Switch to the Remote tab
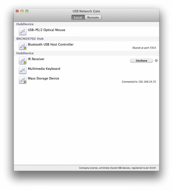This screenshot has width=173, height=190. [x=93, y=18]
